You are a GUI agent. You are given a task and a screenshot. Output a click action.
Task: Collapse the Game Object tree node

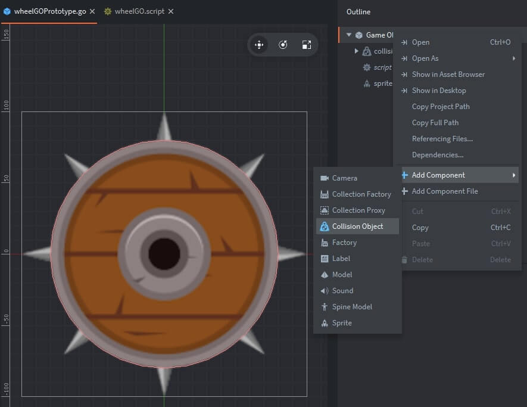point(348,35)
